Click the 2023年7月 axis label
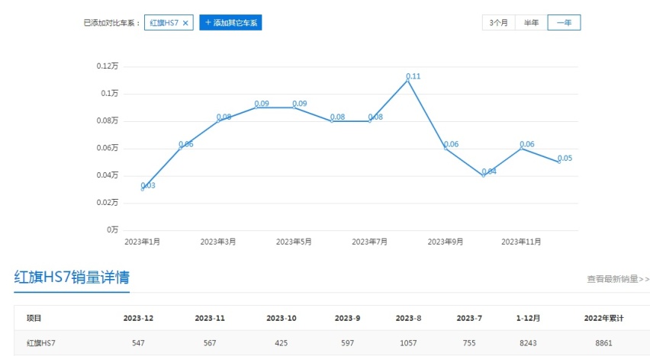This screenshot has height=356, width=650. point(370,242)
